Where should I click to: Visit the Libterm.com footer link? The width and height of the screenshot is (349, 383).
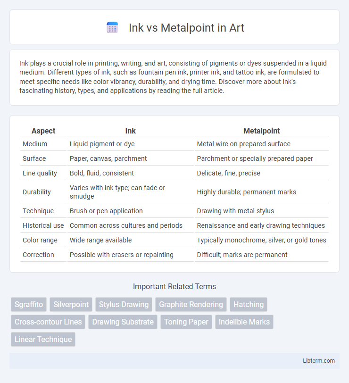coord(319,360)
